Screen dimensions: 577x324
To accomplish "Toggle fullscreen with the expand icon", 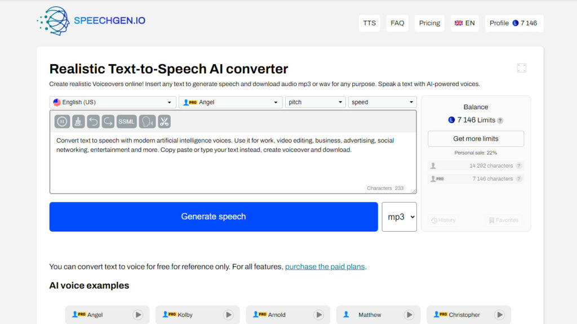I will point(521,68).
